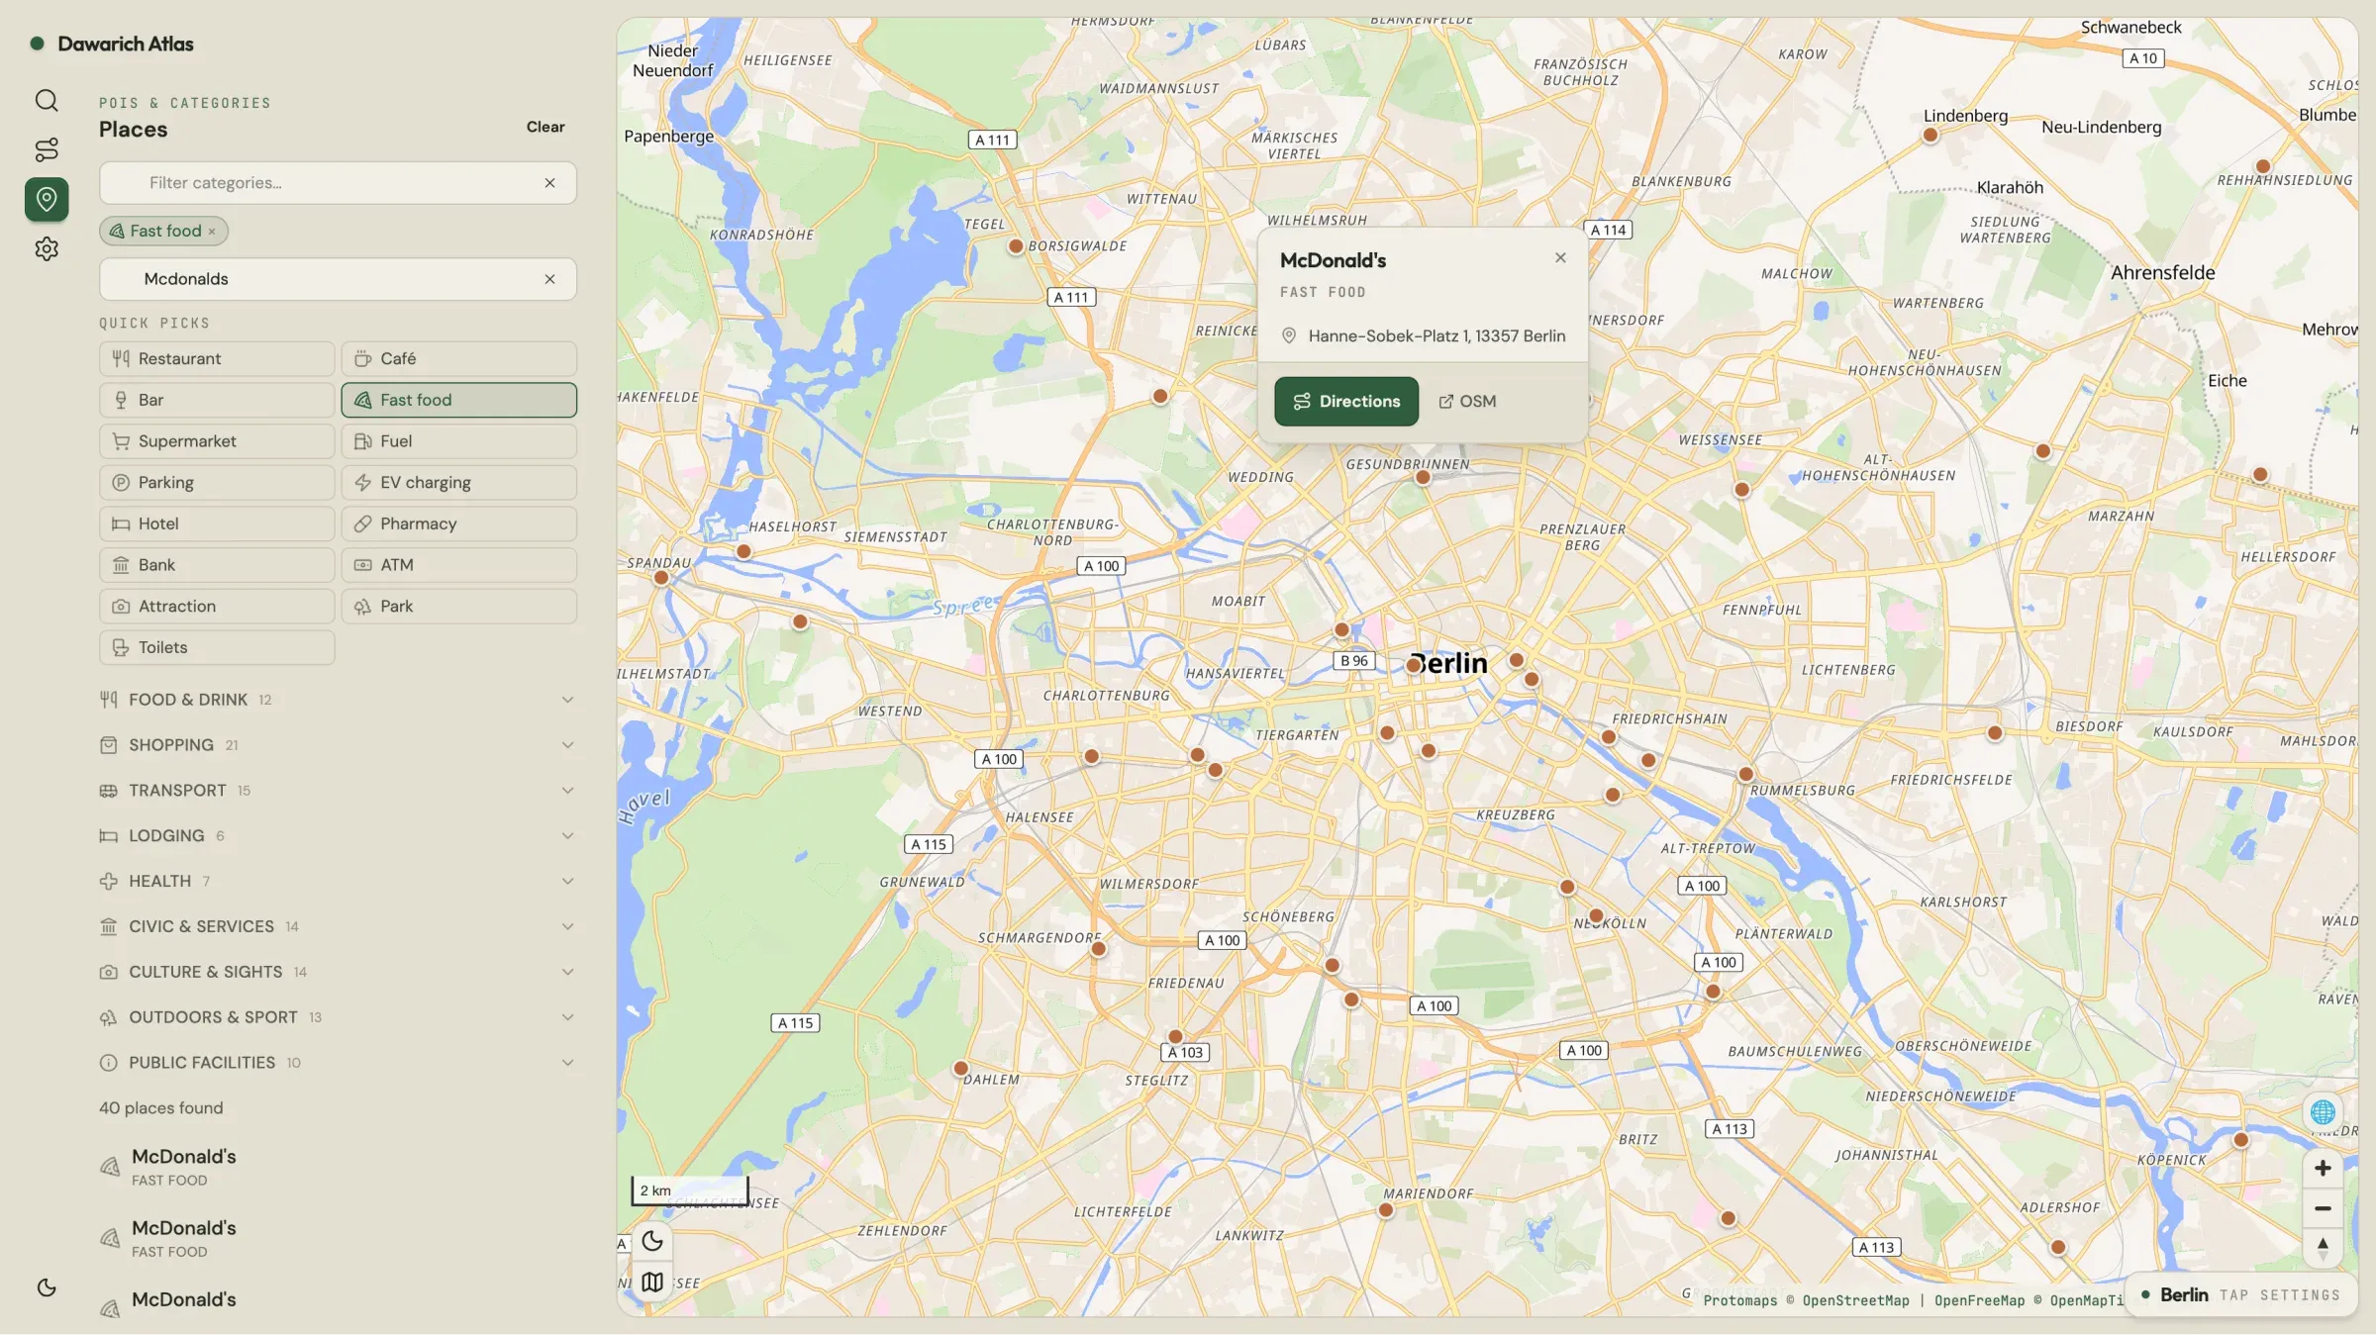Expand the FOOD & DRINK category

[x=337, y=700]
